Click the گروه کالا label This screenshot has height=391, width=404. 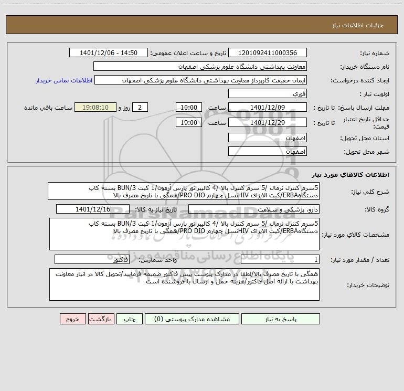click(377, 210)
